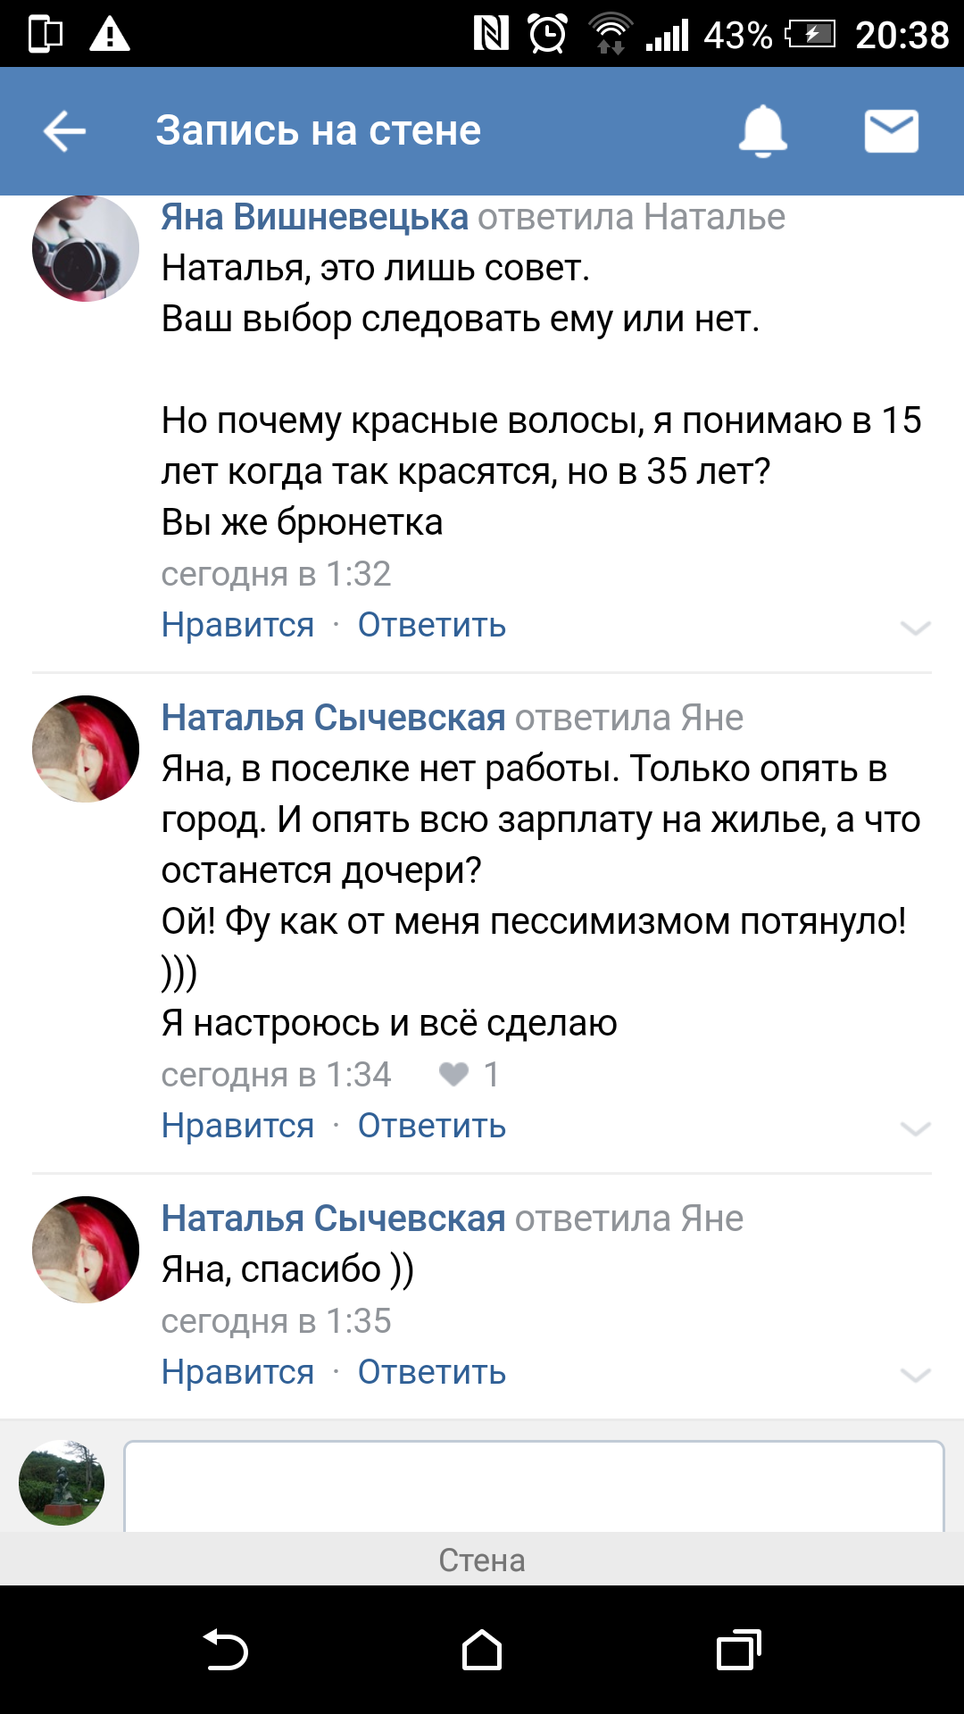Tap the back arrow in header

click(64, 131)
